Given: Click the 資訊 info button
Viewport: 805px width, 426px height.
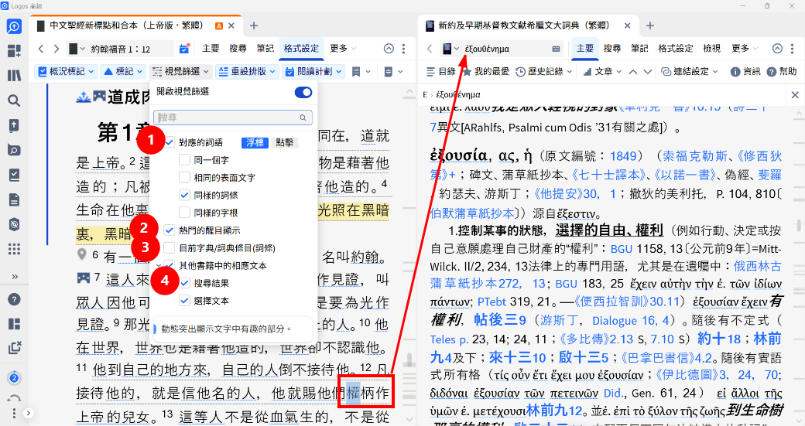Looking at the screenshot, I should click(745, 72).
